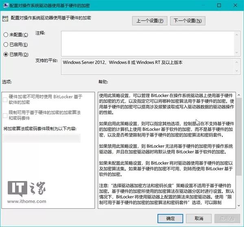Go to previous setting with 上一个设置
Image resolution: width=244 pixels, height=227 pixels.
(x=149, y=20)
